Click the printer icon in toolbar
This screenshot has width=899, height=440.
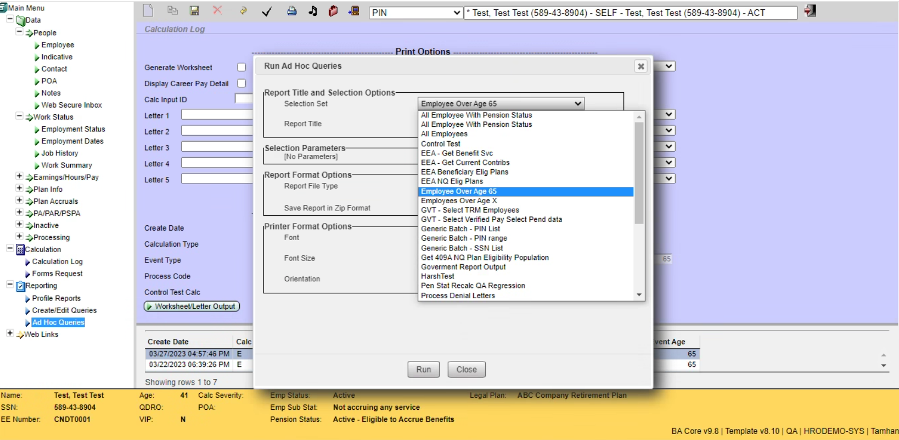(291, 11)
